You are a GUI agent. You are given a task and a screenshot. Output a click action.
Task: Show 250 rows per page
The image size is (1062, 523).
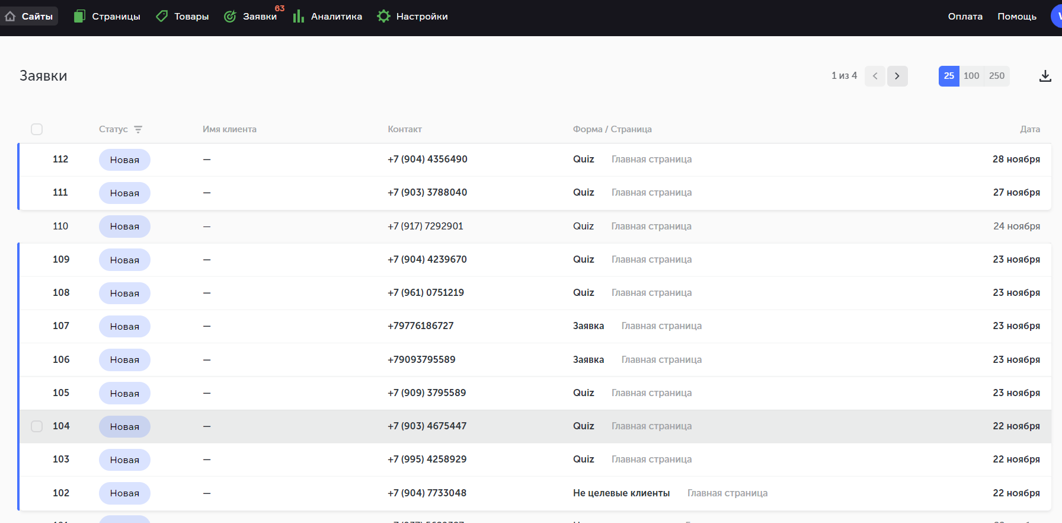997,76
